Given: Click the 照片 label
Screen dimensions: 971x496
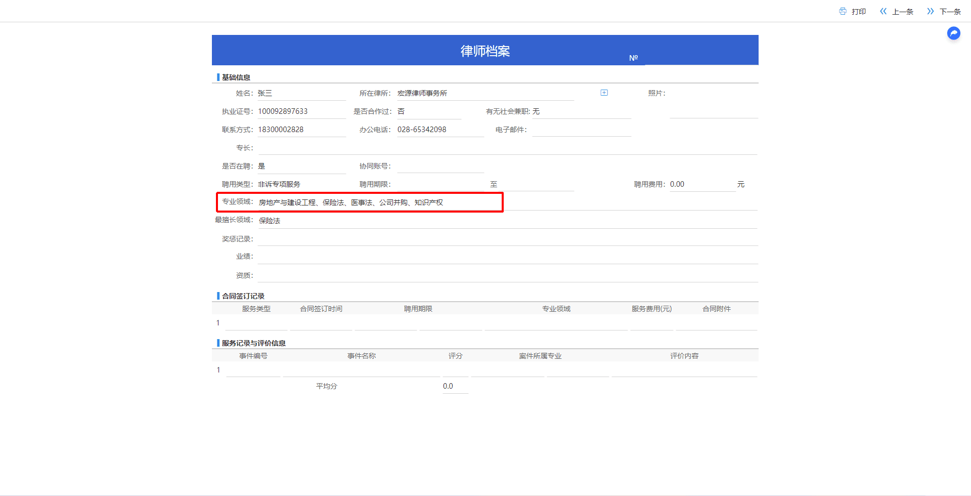Looking at the screenshot, I should pyautogui.click(x=657, y=93).
